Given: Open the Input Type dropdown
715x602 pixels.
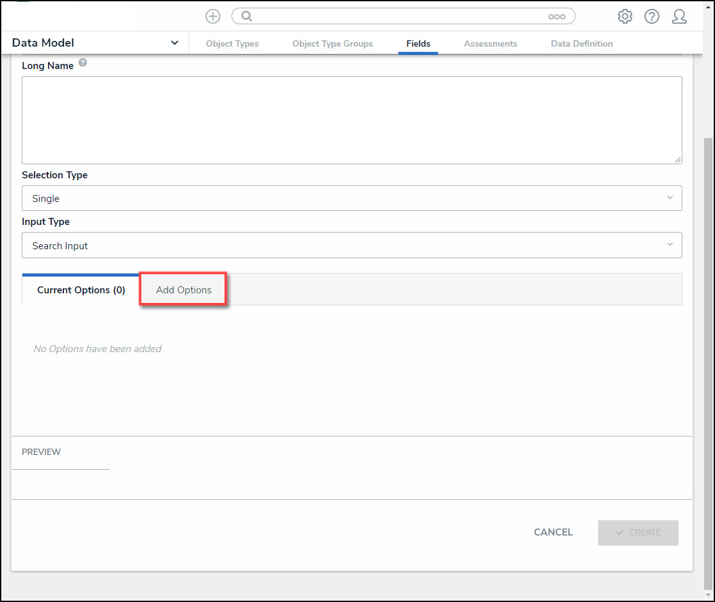Looking at the screenshot, I should click(352, 245).
